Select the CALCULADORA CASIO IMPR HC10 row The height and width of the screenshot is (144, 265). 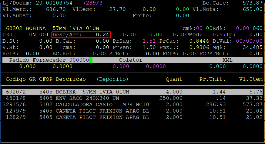click(132, 104)
